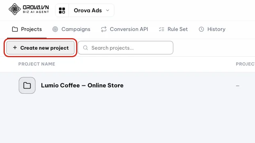255x143 pixels.
Task: Open the apps grid icon
Action: pos(62,10)
